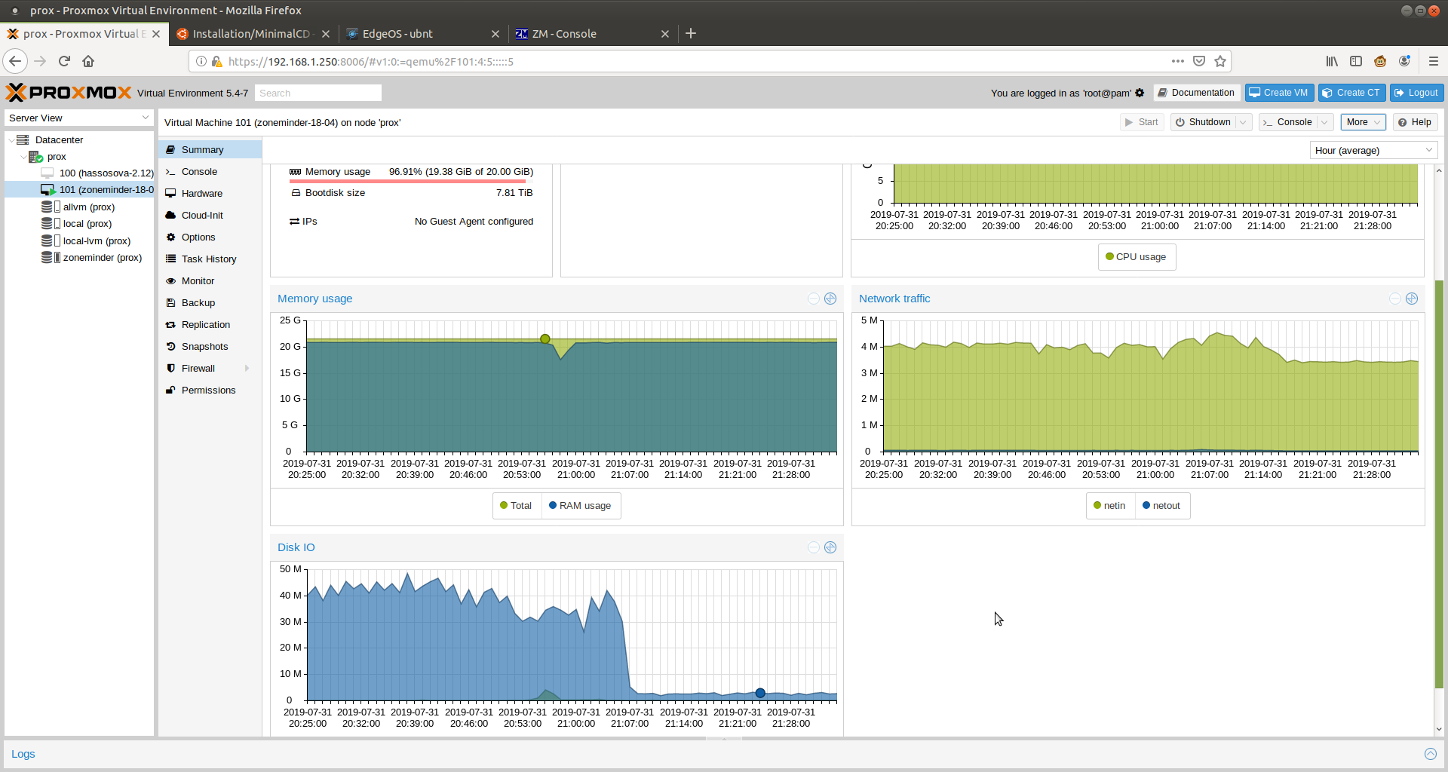Open the VM Console menu item
The width and height of the screenshot is (1448, 772).
point(210,172)
